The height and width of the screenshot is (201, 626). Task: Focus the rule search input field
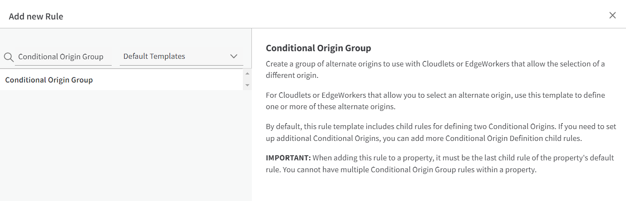coord(63,57)
